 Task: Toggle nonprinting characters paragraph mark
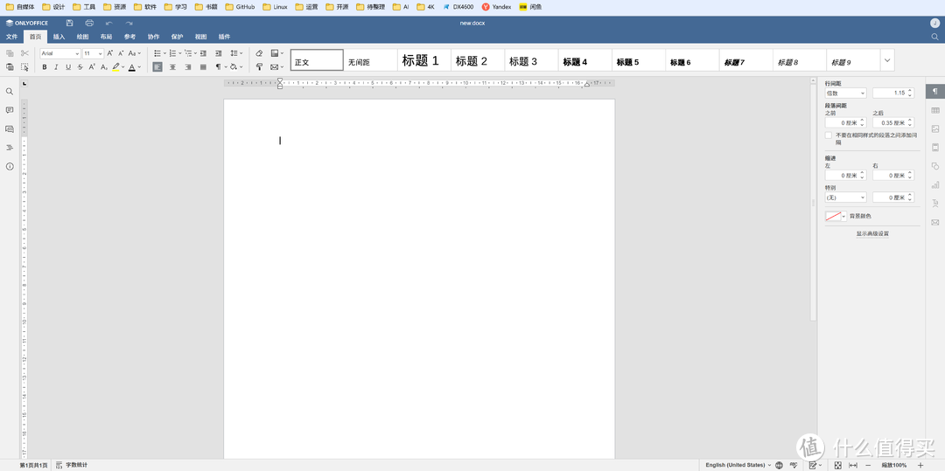click(219, 67)
